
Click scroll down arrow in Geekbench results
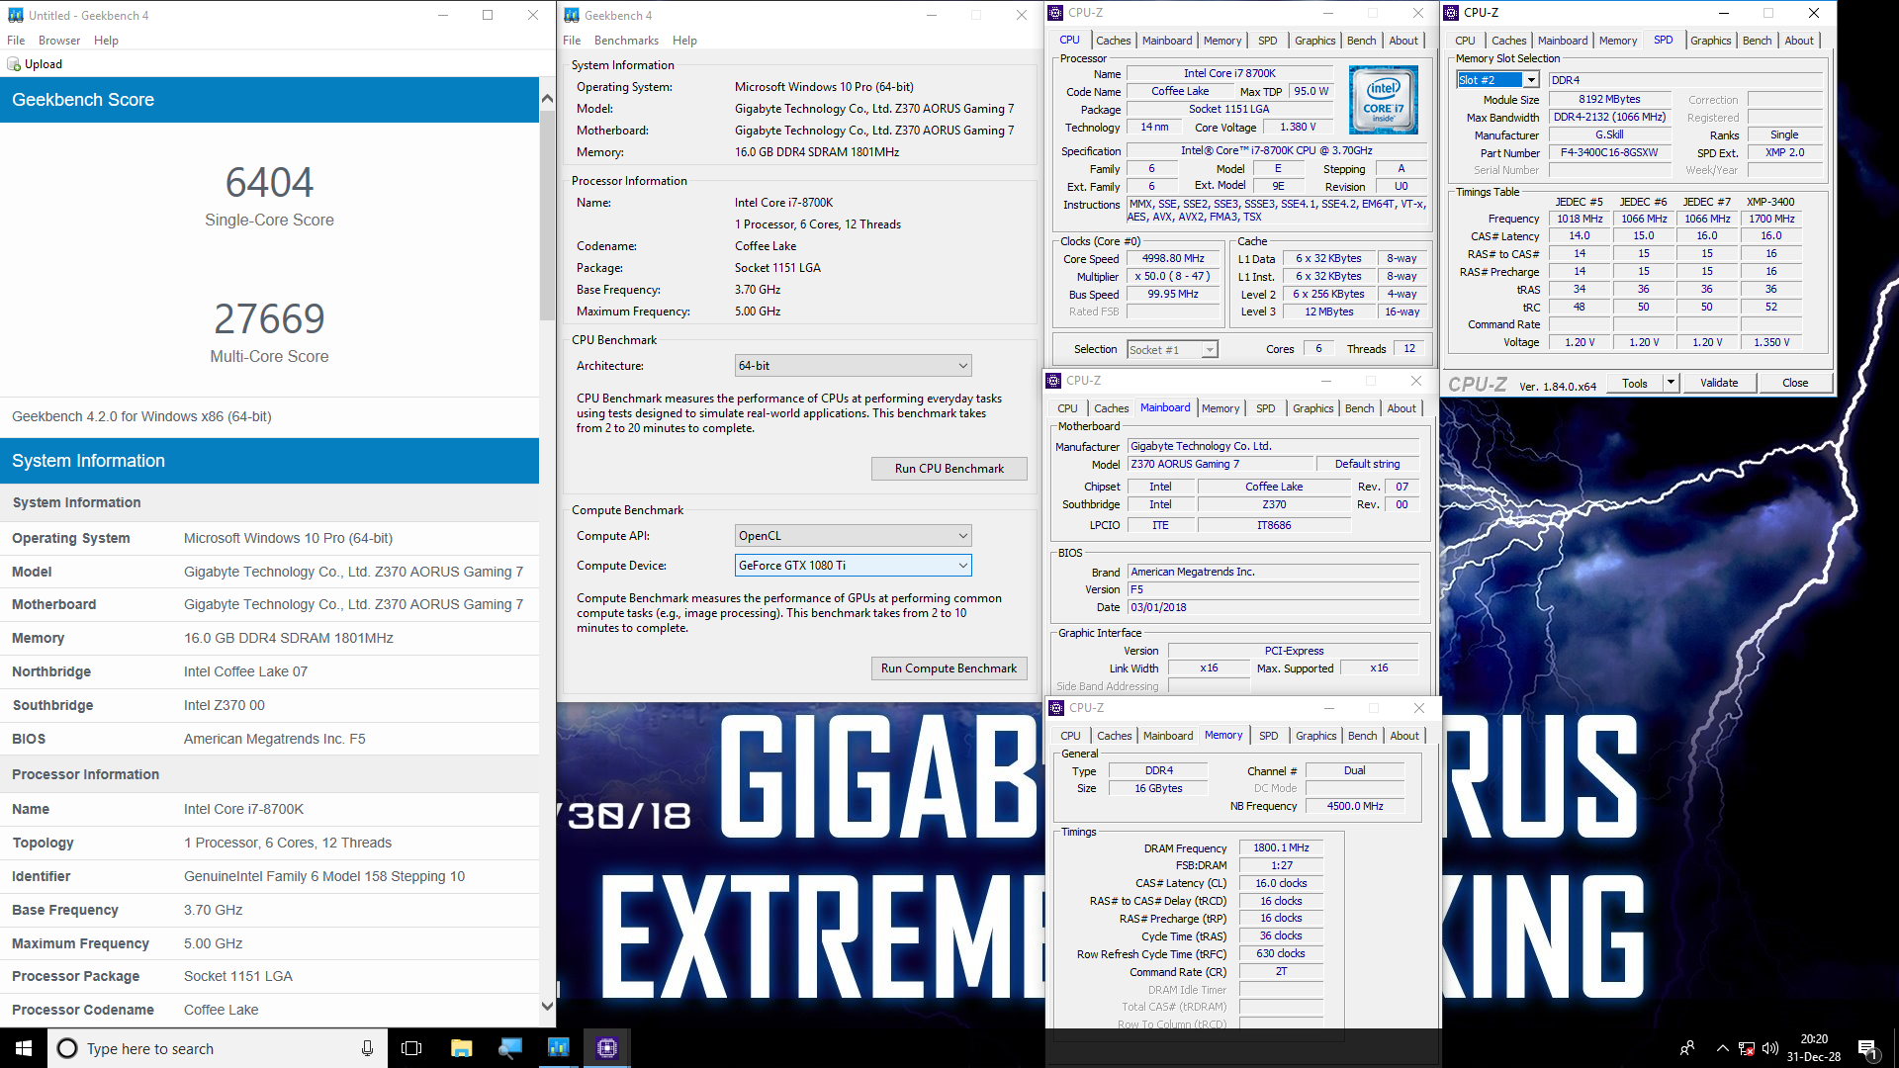click(x=547, y=1006)
